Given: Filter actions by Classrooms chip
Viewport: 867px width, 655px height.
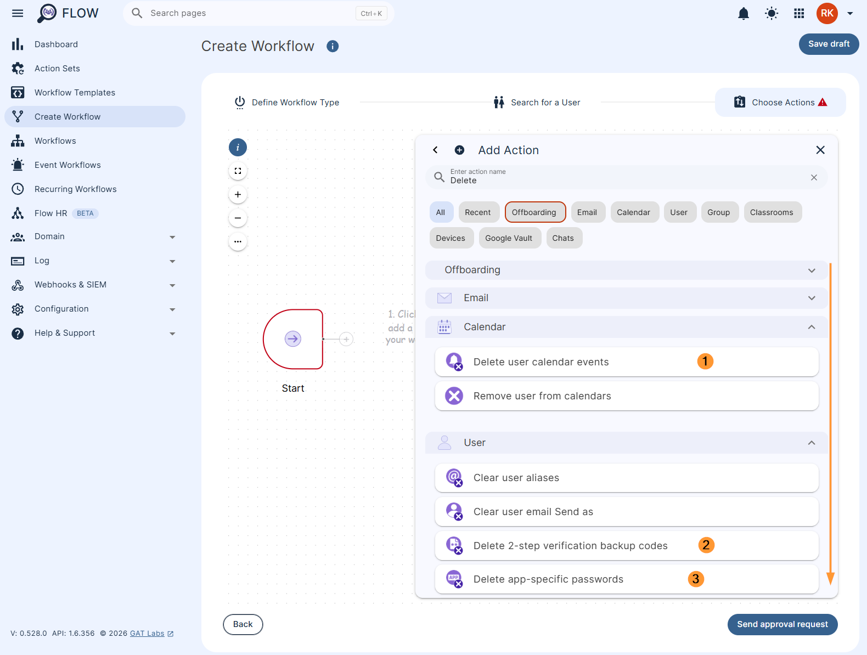Looking at the screenshot, I should 772,212.
